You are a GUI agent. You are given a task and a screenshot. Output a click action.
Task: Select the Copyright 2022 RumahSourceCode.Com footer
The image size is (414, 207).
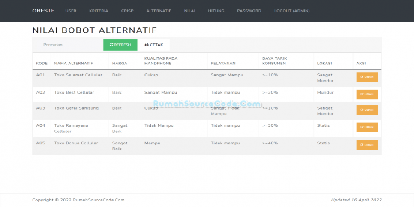pos(78,200)
